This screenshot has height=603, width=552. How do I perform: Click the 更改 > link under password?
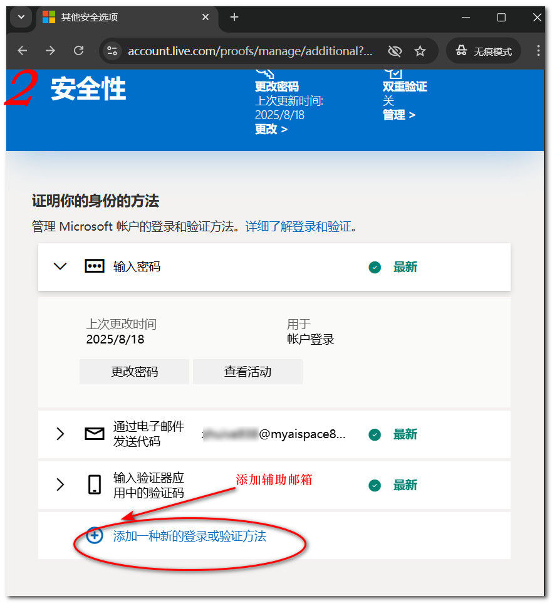point(271,129)
